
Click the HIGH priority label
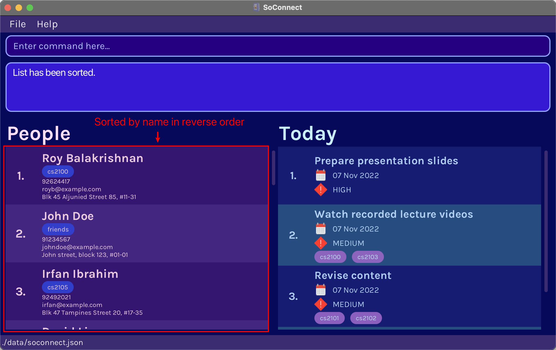pyautogui.click(x=342, y=190)
